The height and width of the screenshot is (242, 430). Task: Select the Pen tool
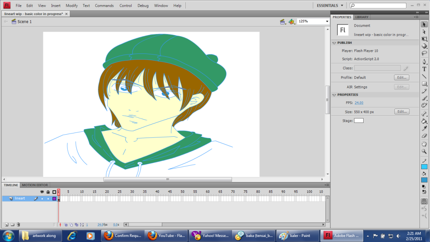tap(424, 62)
